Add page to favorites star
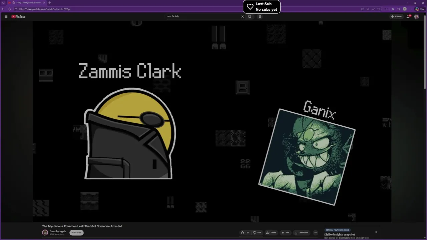Screen dimensions: 427x240 [x=379, y=9]
